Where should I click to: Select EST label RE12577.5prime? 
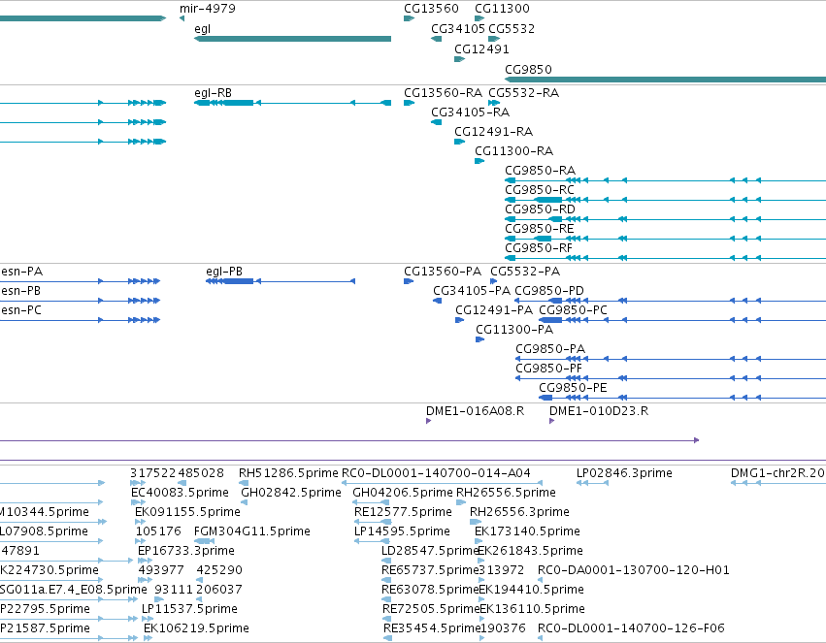click(x=403, y=512)
